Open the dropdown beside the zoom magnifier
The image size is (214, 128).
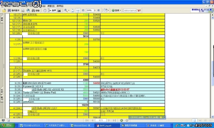(69, 10)
